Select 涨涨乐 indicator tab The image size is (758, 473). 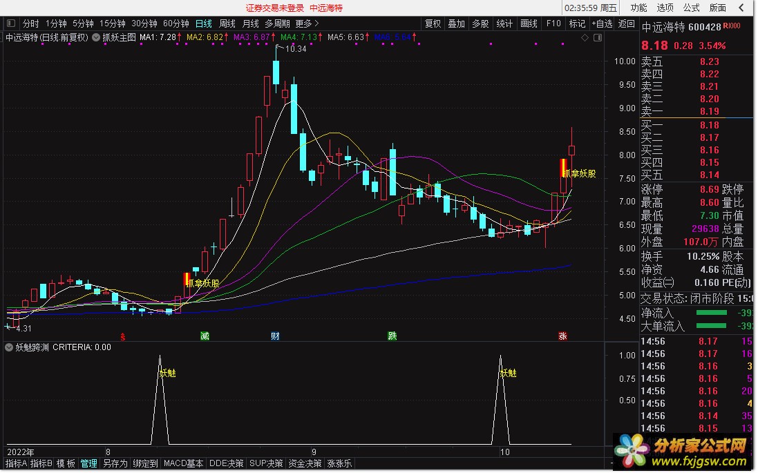click(x=339, y=463)
